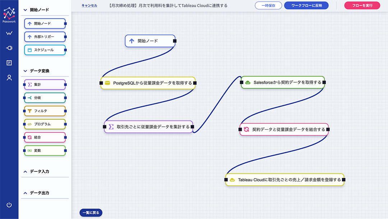The image size is (388, 219).
Task: Select the 集計 sigma icon in palette
Action: pos(30,84)
